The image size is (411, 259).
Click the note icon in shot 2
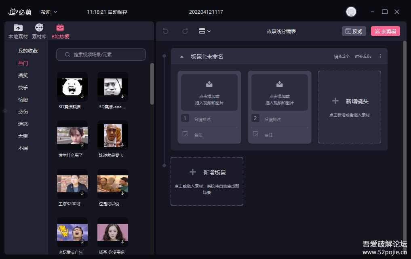pos(255,134)
